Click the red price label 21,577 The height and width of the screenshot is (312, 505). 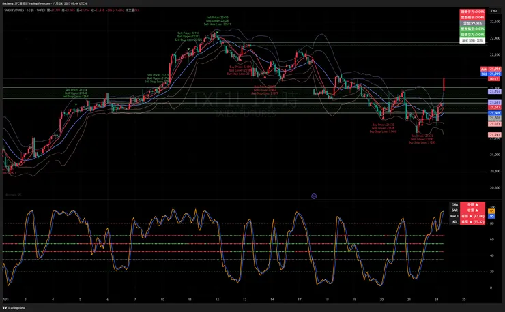click(x=495, y=107)
